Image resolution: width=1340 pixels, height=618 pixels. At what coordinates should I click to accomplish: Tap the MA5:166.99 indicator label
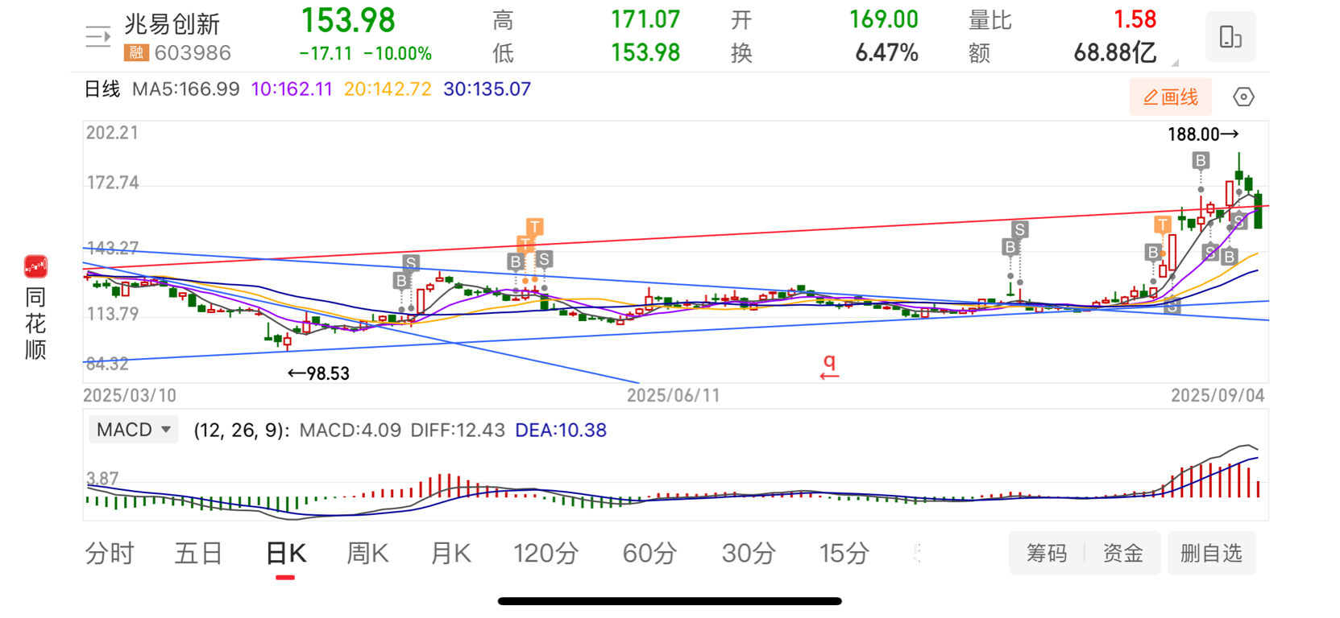(186, 89)
